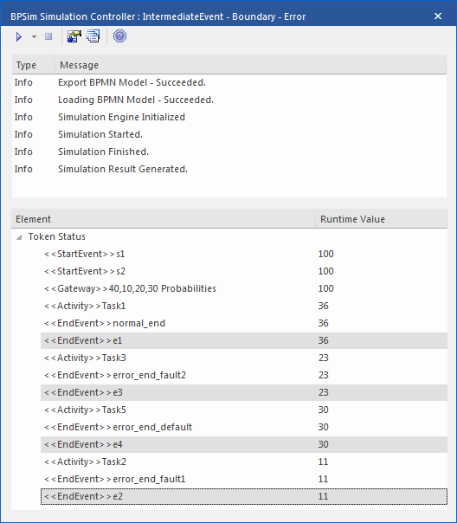This screenshot has width=457, height=523.
Task: Start the simulation with Run button
Action: pos(19,36)
